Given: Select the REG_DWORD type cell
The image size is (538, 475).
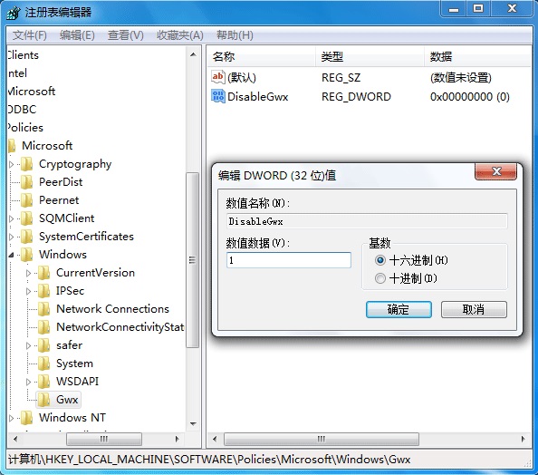Looking at the screenshot, I should coord(356,96).
